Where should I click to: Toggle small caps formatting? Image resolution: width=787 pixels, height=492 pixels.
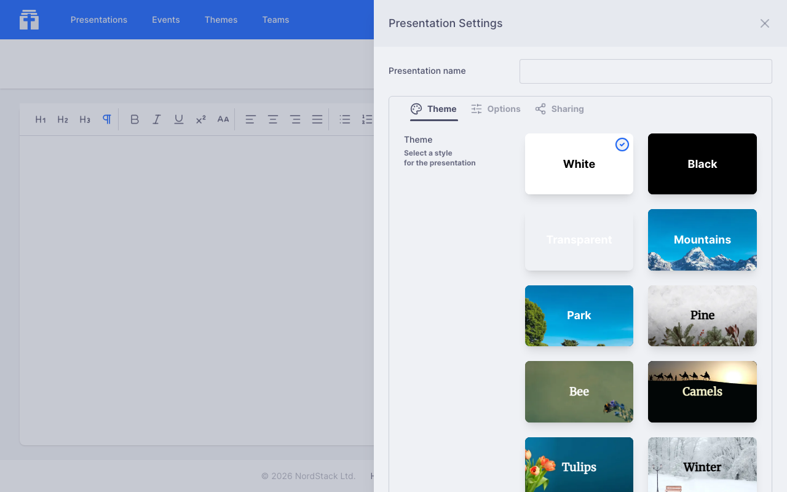pyautogui.click(x=223, y=119)
